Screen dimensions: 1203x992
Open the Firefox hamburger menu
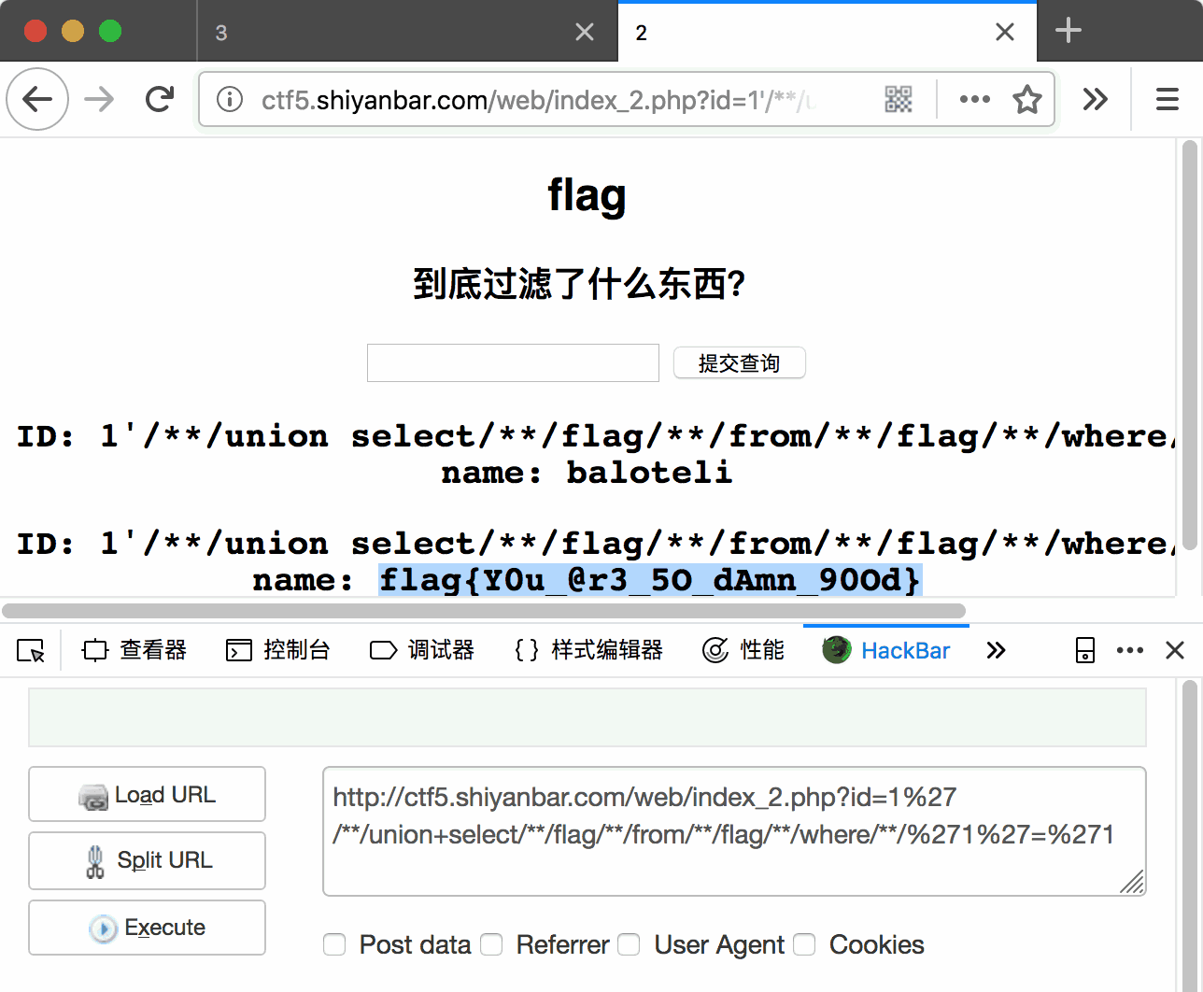click(1168, 99)
